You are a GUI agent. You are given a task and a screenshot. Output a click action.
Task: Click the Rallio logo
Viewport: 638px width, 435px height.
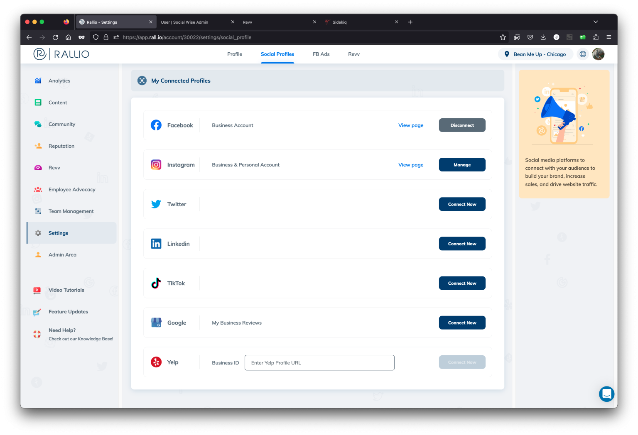[x=61, y=54]
